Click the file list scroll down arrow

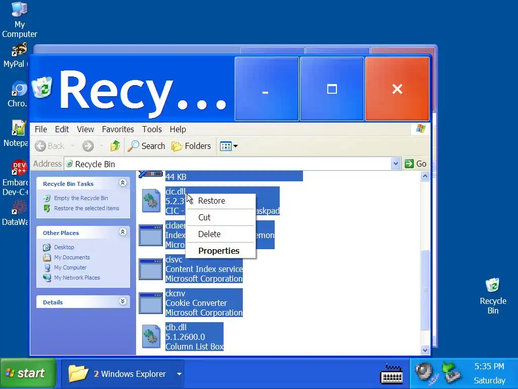coord(425,350)
